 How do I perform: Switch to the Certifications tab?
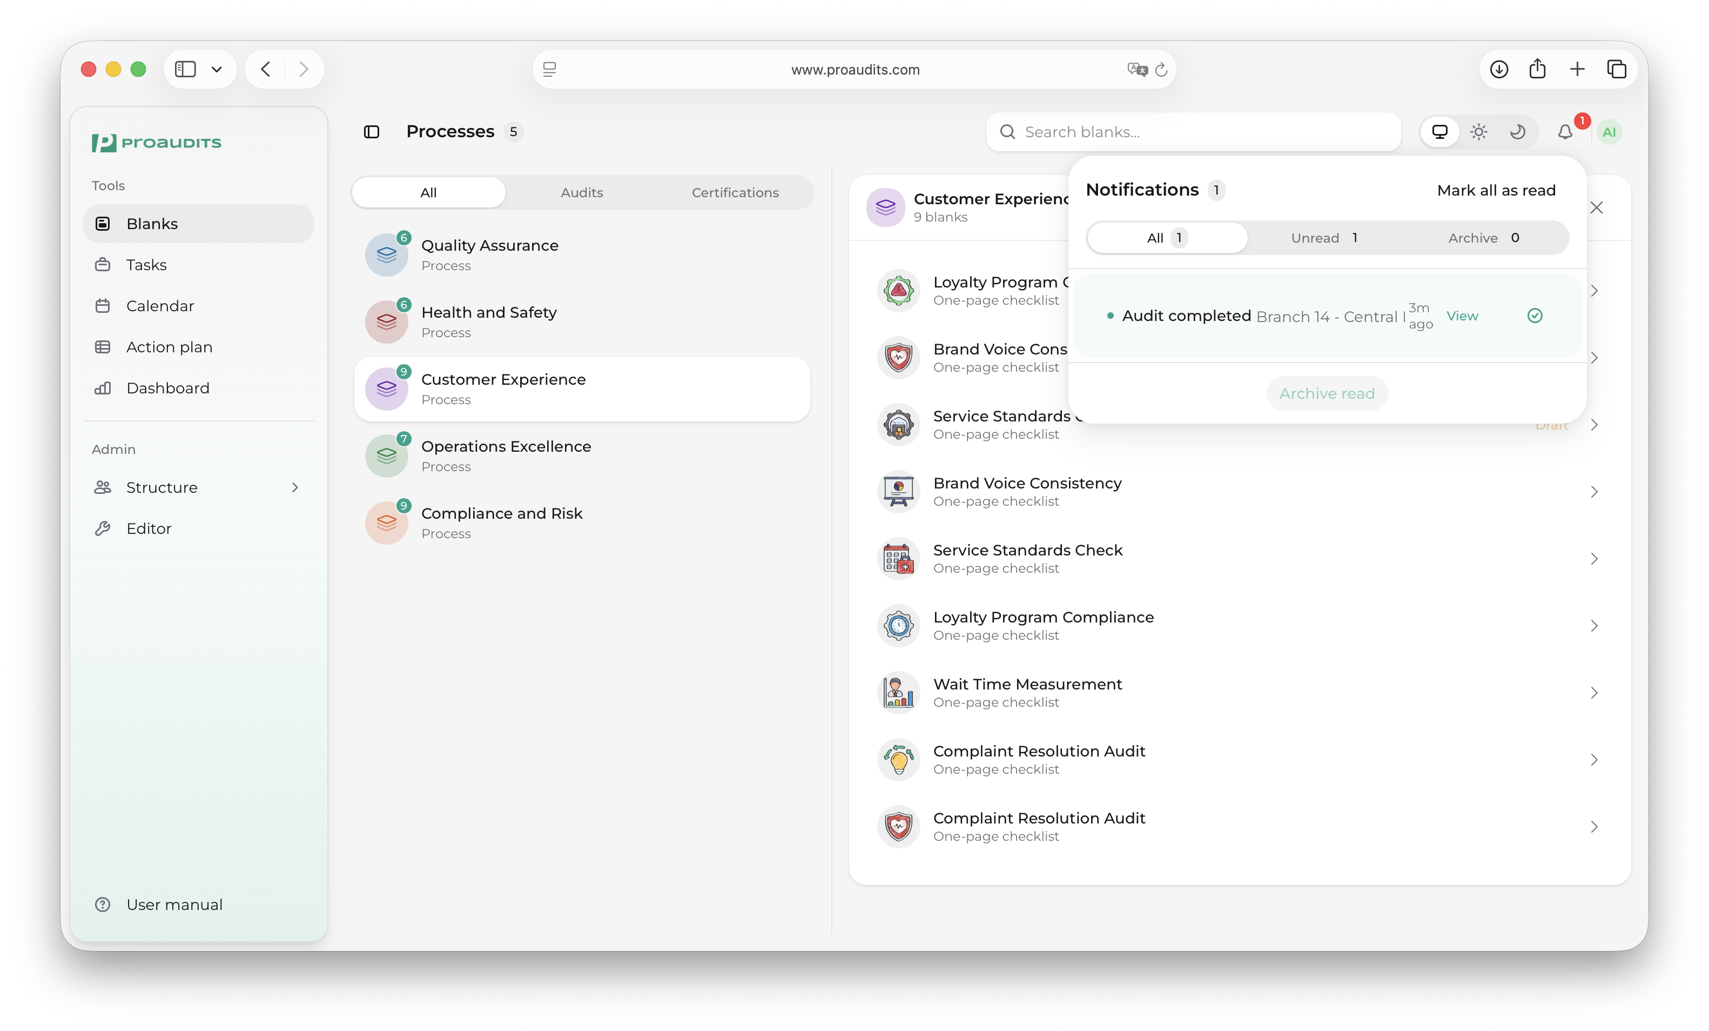point(735,192)
